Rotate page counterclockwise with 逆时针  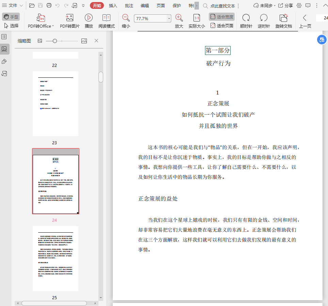pos(264,18)
